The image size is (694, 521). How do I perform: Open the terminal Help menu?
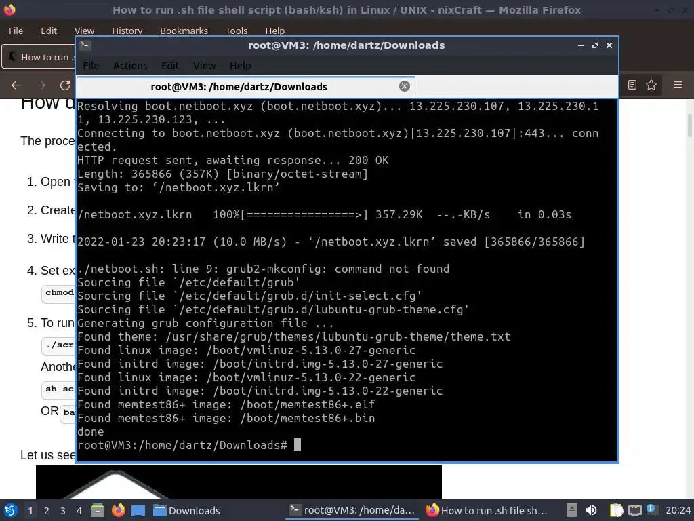click(x=241, y=66)
